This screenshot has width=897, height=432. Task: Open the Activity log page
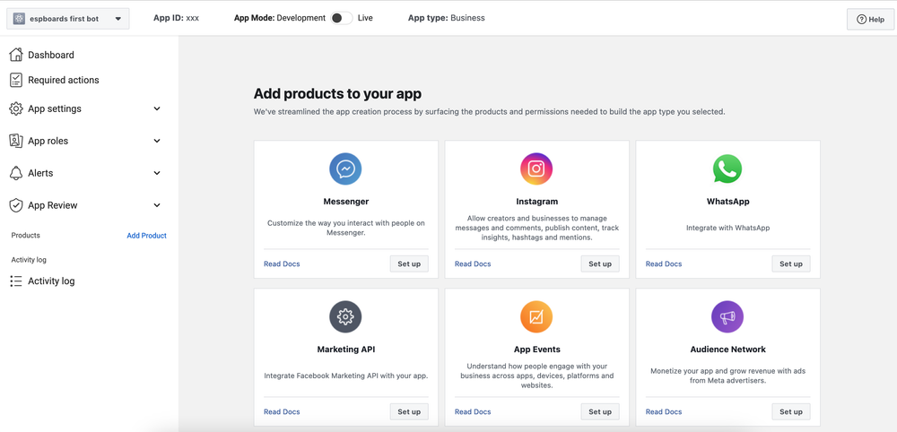pos(51,281)
